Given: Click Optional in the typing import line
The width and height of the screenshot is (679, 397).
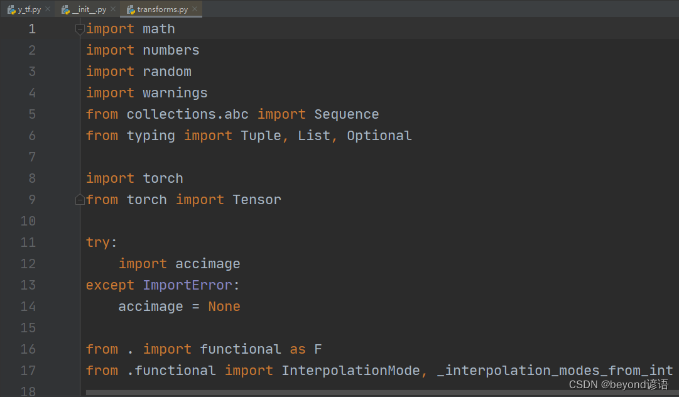Looking at the screenshot, I should click(379, 136).
